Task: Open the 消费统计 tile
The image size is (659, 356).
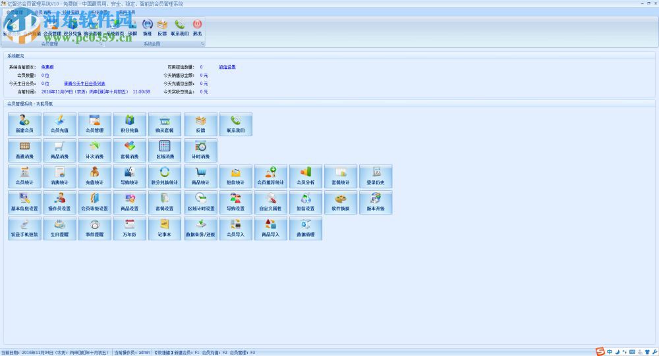Action: tap(59, 176)
